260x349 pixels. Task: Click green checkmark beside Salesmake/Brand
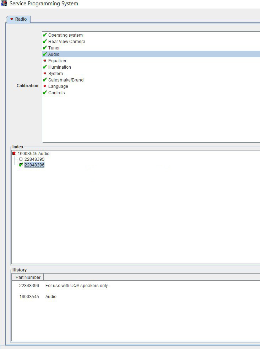coord(45,80)
